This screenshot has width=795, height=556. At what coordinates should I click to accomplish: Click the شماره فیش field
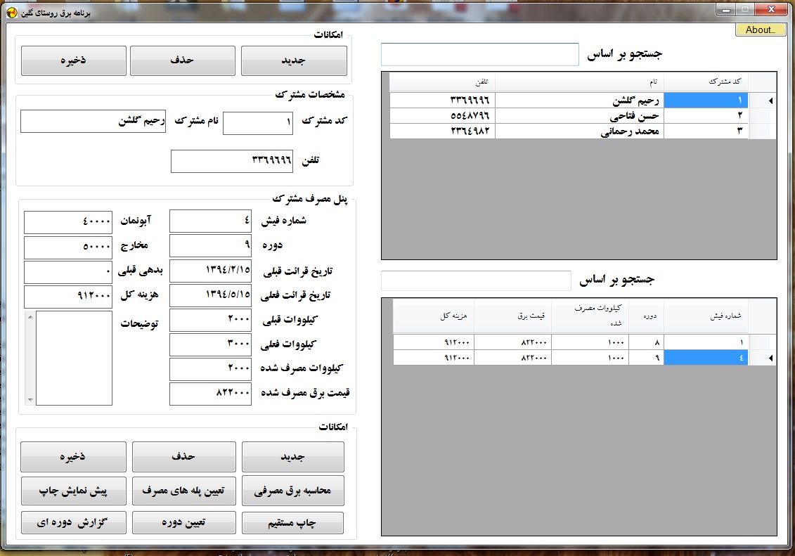coord(210,221)
